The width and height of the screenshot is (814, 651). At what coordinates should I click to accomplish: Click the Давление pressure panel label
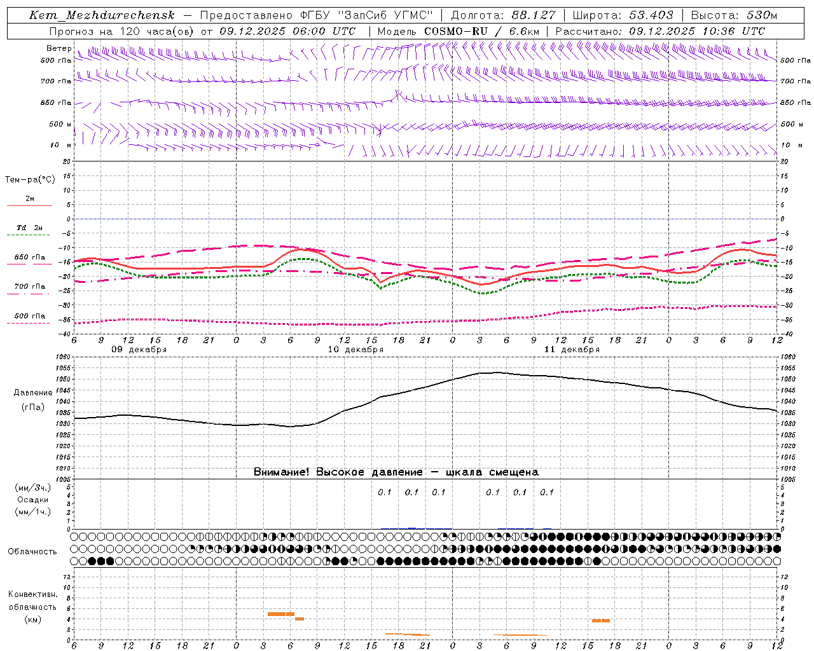tap(33, 393)
